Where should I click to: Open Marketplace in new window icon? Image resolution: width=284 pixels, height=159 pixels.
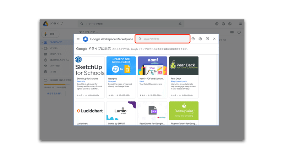(x=207, y=39)
